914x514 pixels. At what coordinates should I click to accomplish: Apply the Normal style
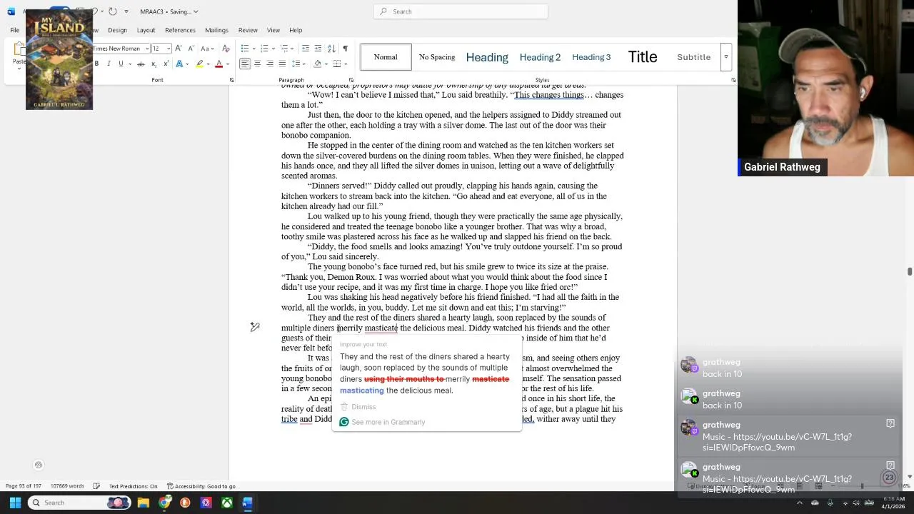(386, 57)
